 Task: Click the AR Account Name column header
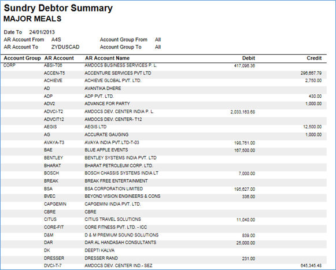pos(107,58)
